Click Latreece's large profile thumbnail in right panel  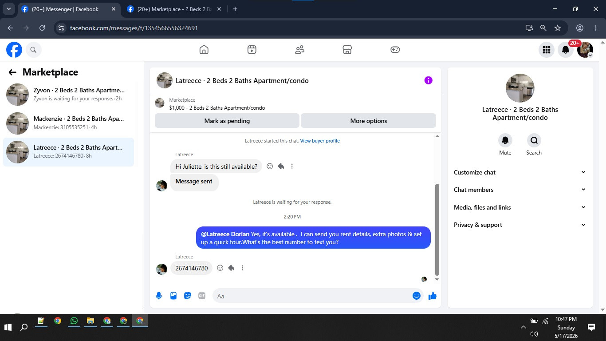tap(520, 88)
